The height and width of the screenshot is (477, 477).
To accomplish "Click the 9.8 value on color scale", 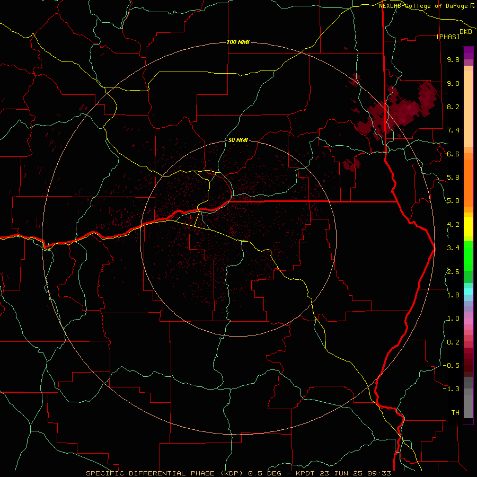I will coord(453,60).
